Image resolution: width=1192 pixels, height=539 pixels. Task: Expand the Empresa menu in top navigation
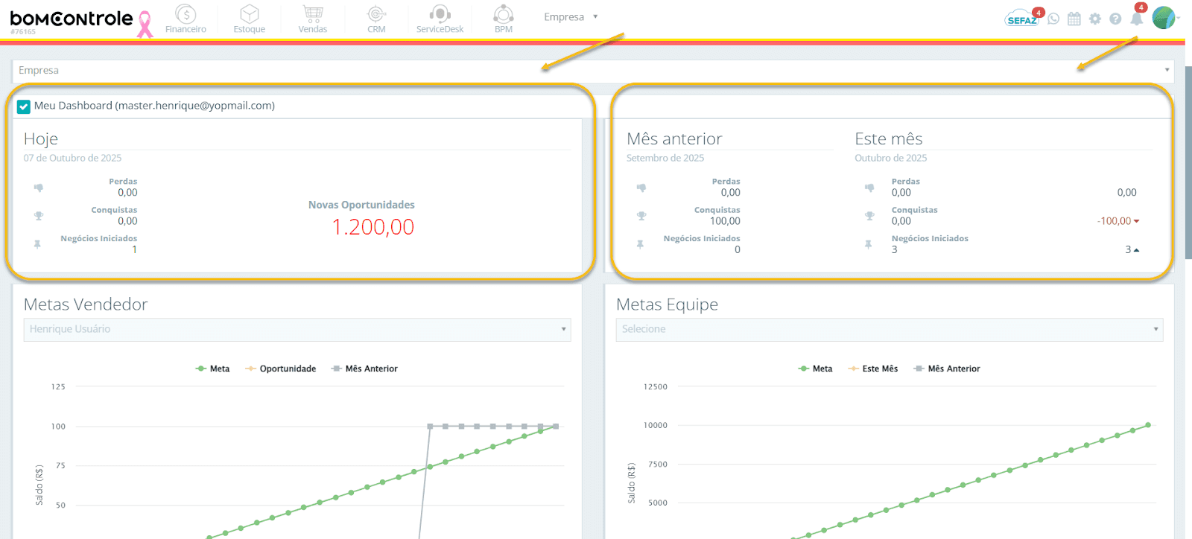tap(571, 17)
